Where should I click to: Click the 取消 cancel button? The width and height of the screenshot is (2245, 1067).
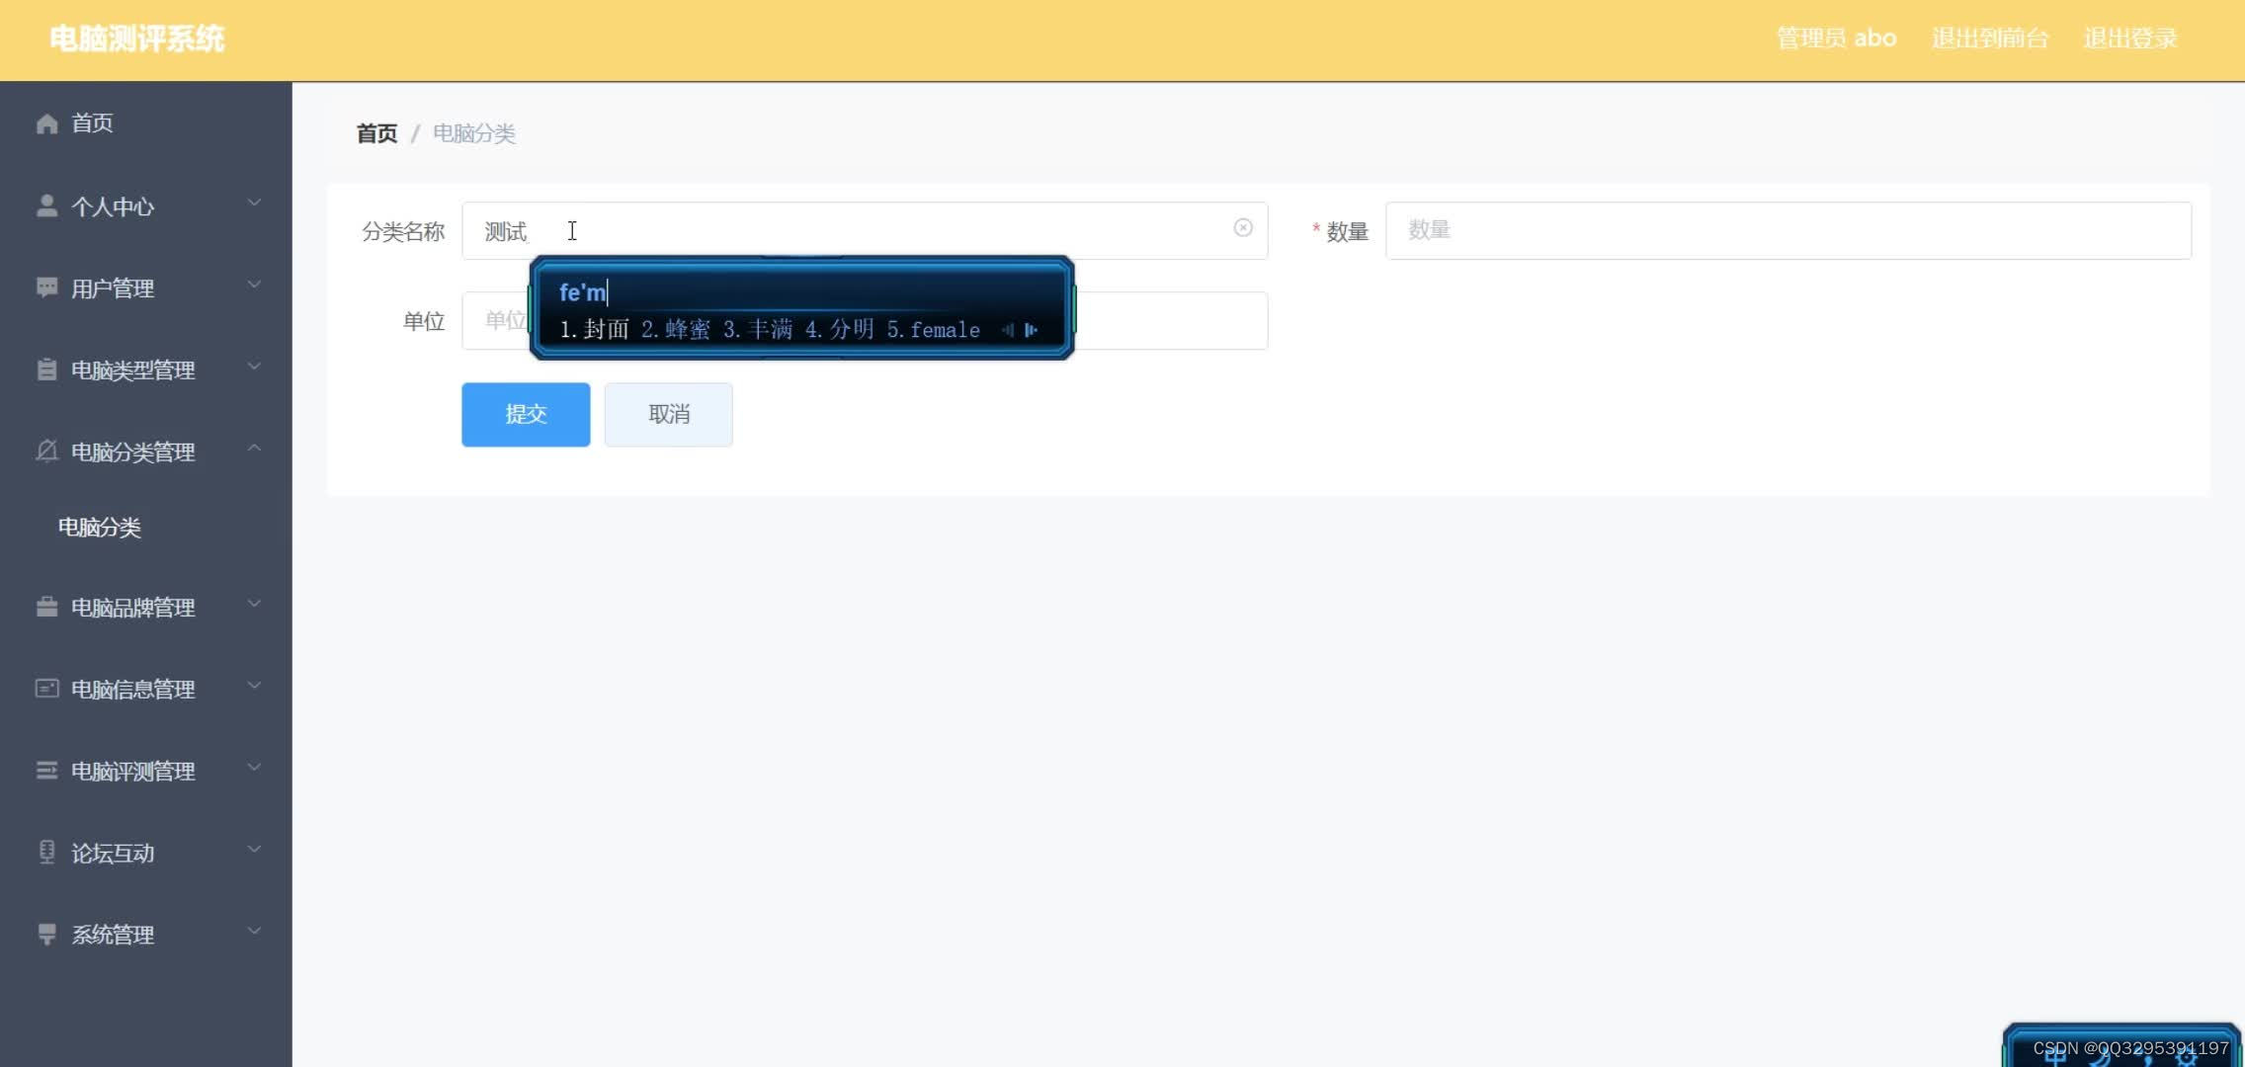pos(669,415)
